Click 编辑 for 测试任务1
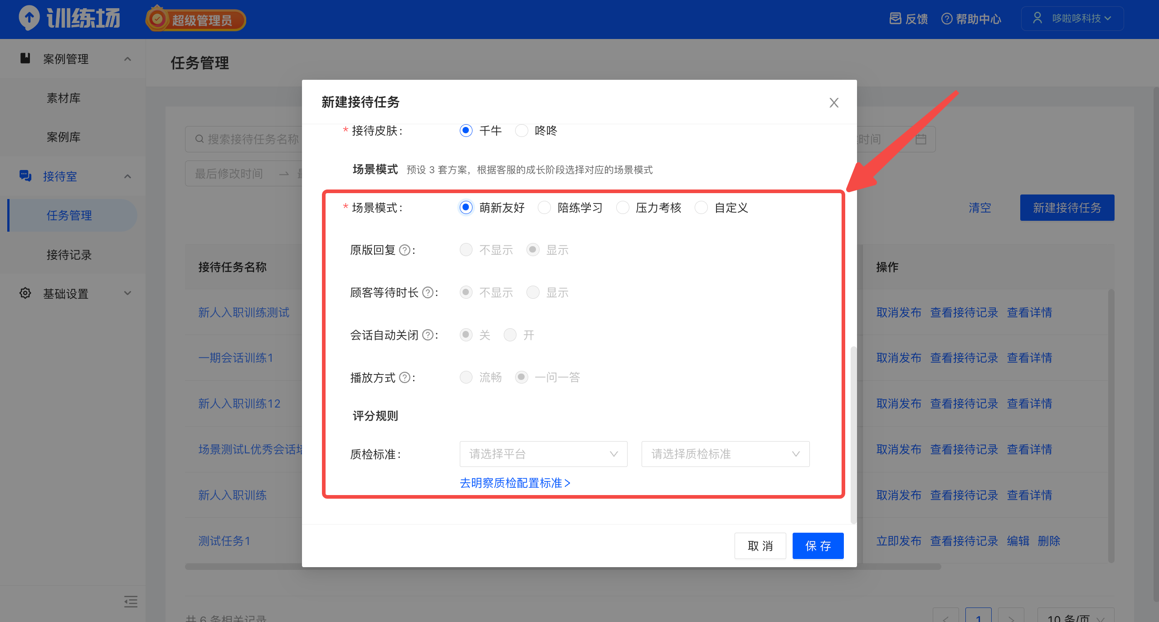1159x622 pixels. tap(1018, 541)
